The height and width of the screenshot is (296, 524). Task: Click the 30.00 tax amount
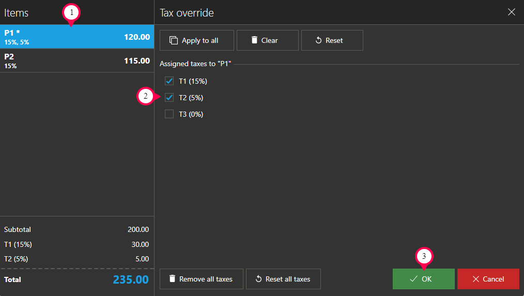pyautogui.click(x=140, y=244)
